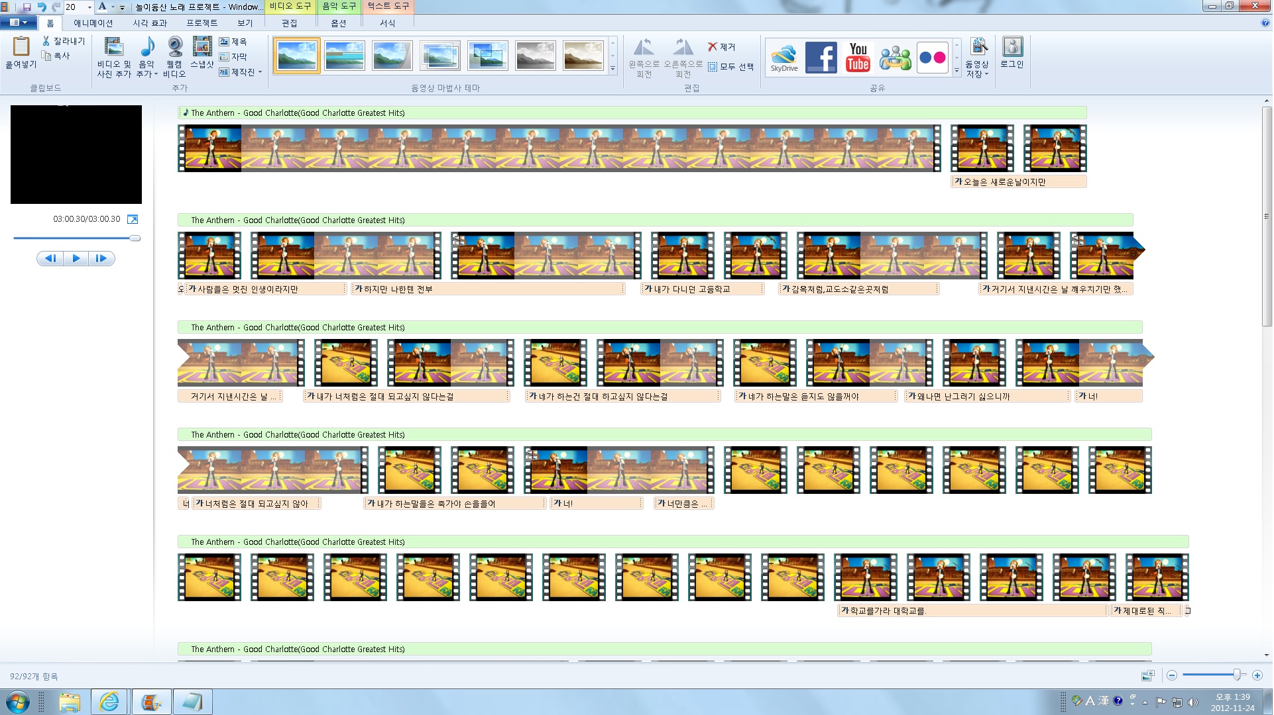Viewport: 1274px width, 715px height.
Task: Click 음악 추가 music note icon
Action: pyautogui.click(x=147, y=47)
